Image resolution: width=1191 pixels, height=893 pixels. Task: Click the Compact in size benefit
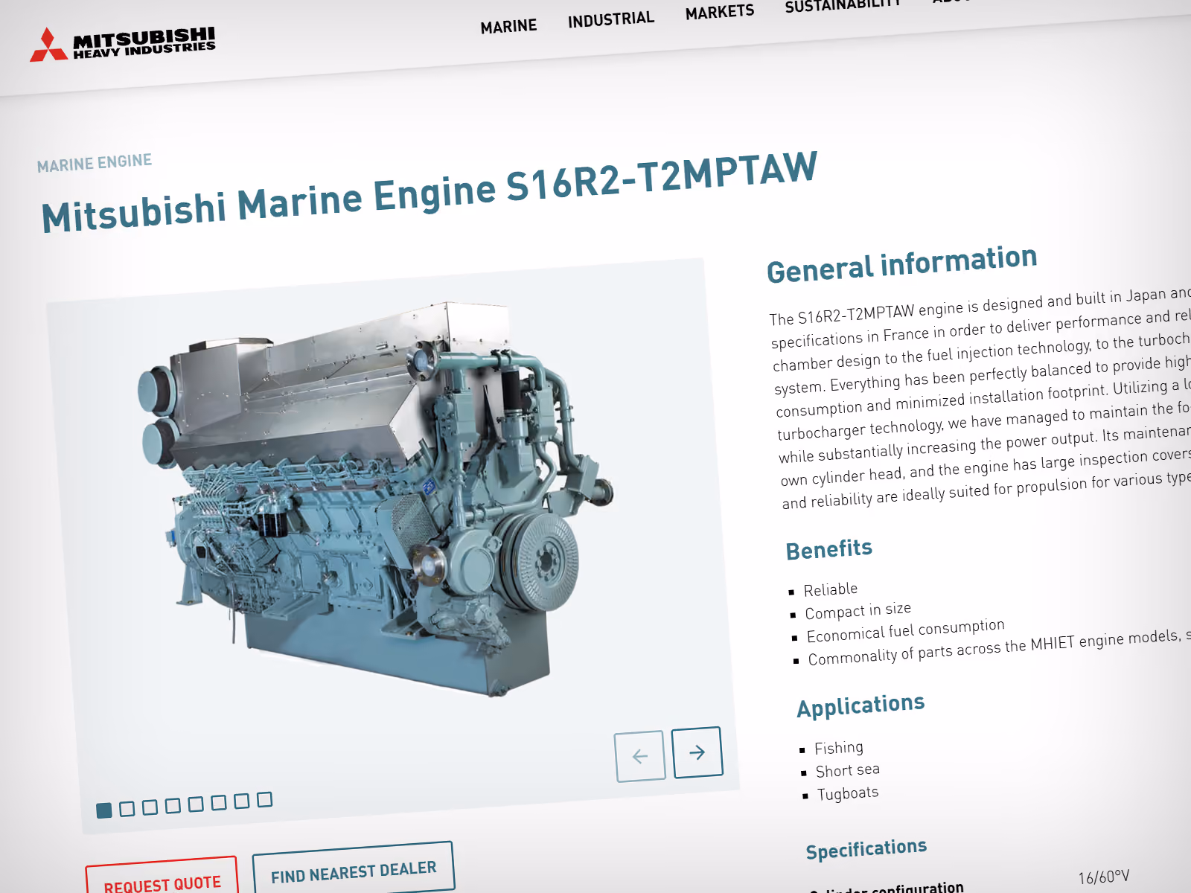[x=858, y=611]
